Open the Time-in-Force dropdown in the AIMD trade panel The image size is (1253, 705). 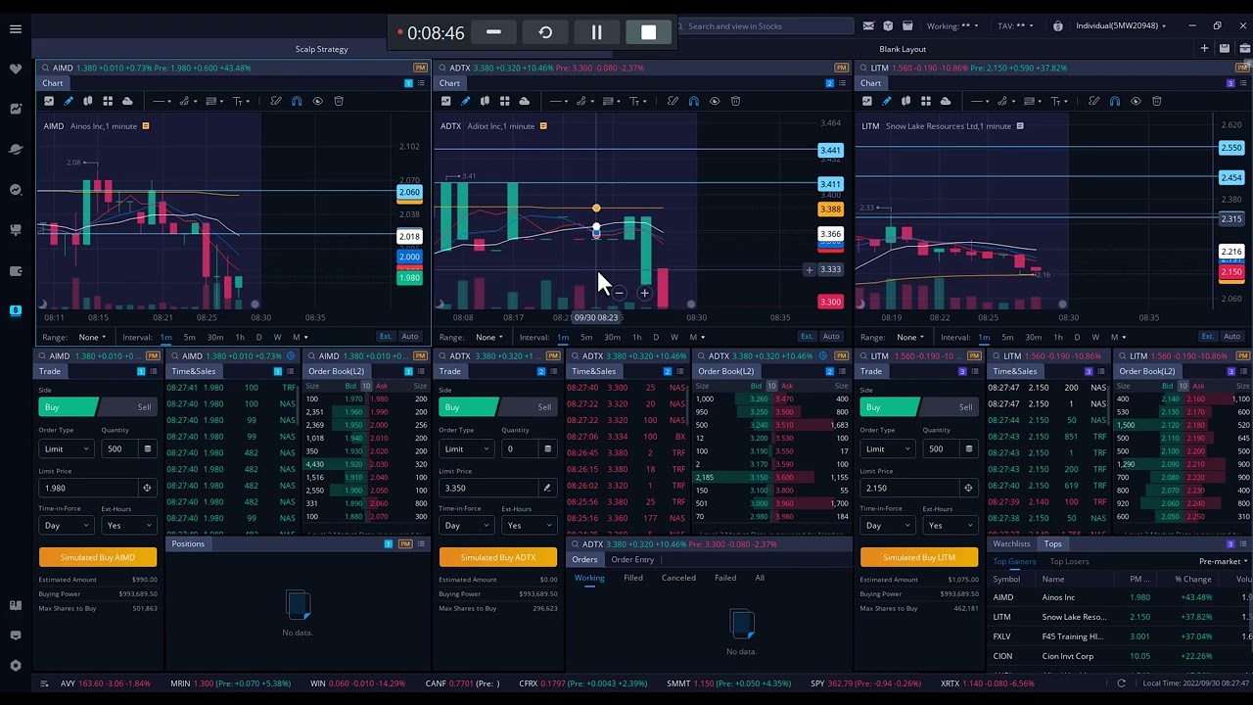coord(67,525)
